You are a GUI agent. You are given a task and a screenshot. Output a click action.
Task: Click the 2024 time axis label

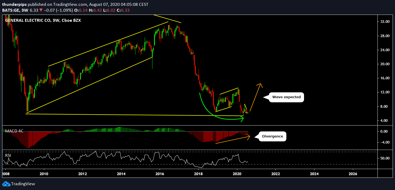tap(314, 174)
